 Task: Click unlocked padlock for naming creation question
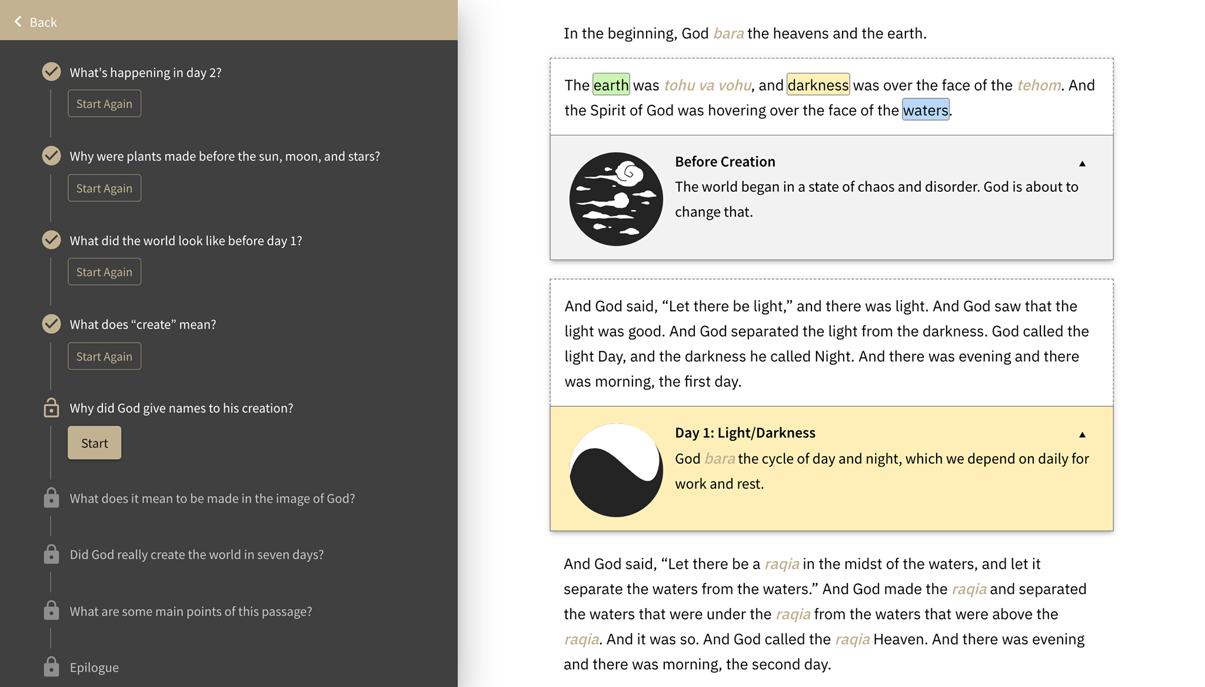[51, 407]
